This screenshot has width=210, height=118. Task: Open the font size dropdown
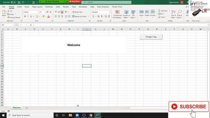tap(45, 12)
